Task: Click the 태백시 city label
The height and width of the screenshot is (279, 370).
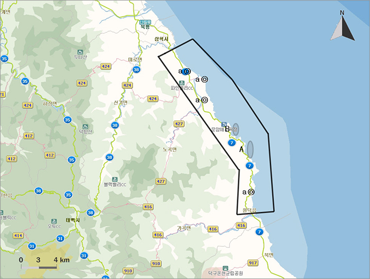Action: tap(72, 220)
